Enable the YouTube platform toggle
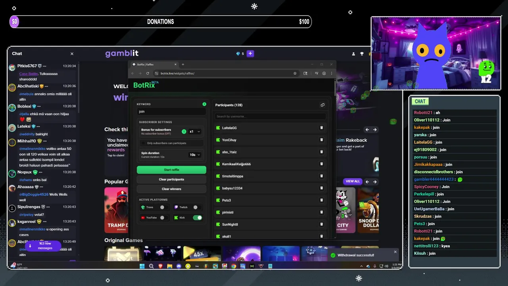Image resolution: width=508 pixels, height=286 pixels. point(164,218)
